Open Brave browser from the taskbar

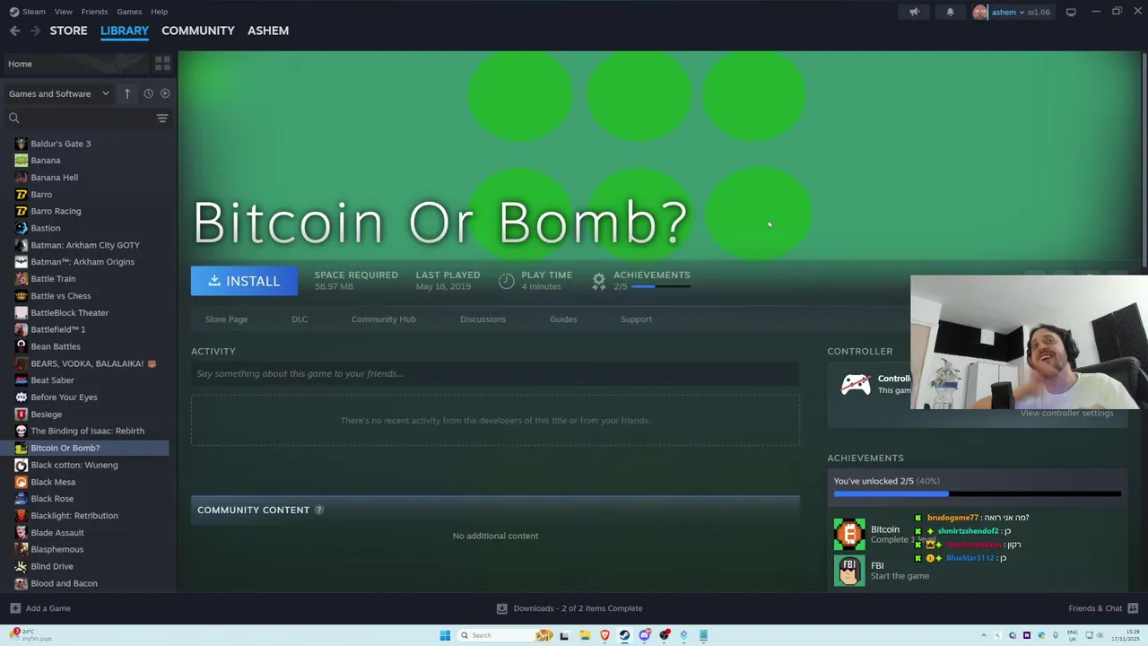(604, 635)
